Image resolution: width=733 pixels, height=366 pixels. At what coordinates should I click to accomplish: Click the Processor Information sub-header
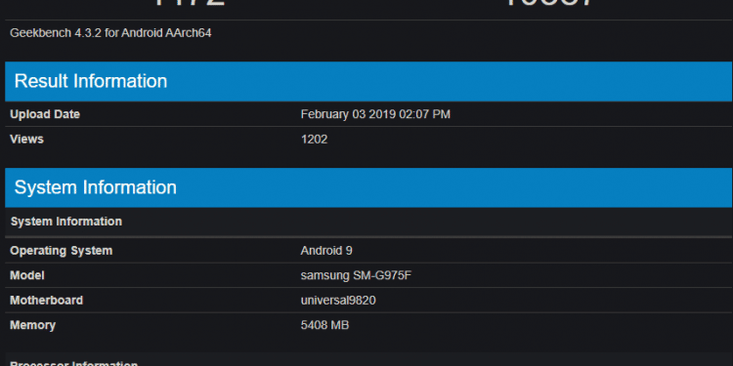74,363
